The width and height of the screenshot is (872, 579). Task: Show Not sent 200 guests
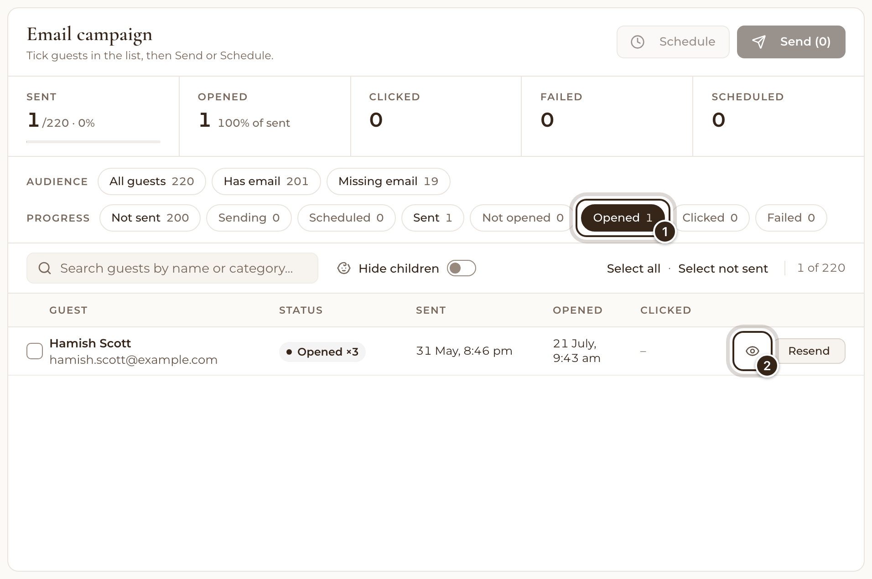click(150, 218)
